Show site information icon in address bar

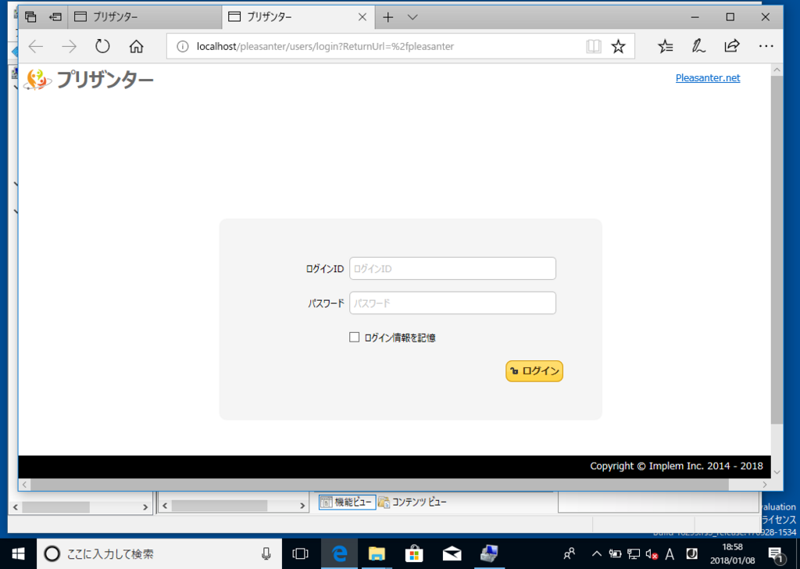(182, 46)
